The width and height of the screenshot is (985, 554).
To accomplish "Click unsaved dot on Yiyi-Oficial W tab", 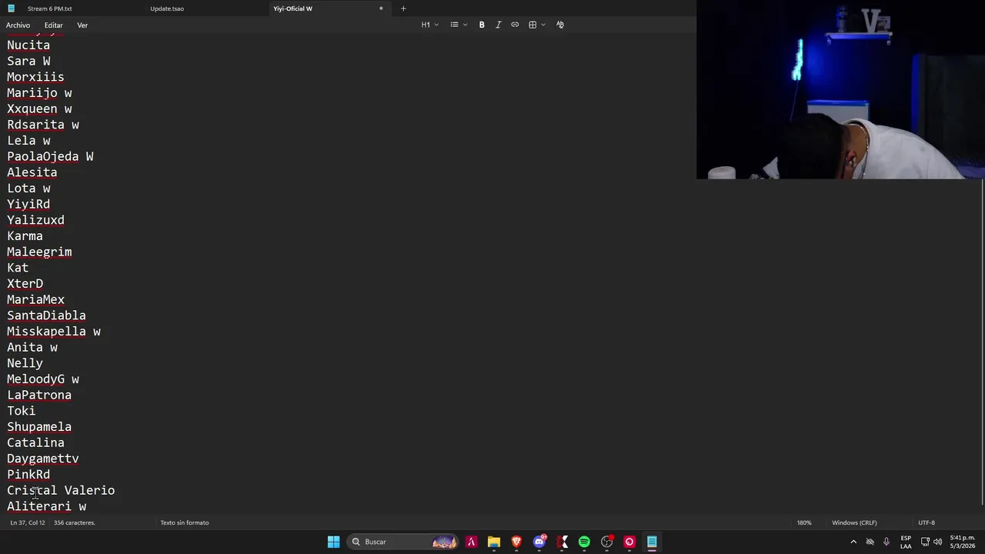I will (x=381, y=8).
